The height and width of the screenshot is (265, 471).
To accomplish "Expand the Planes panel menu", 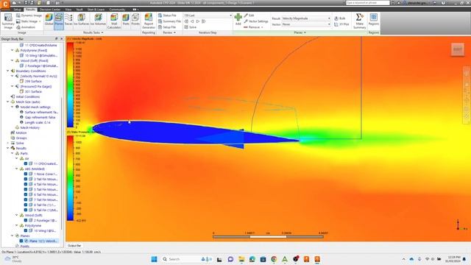I will (x=300, y=32).
